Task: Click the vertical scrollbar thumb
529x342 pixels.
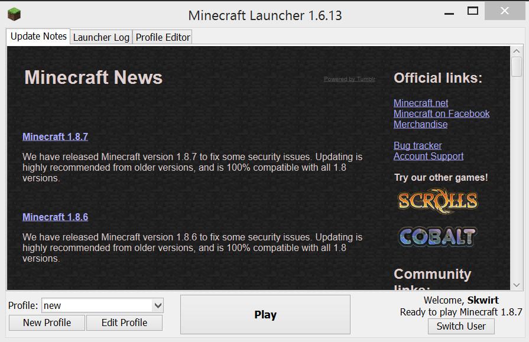Action: tap(517, 67)
